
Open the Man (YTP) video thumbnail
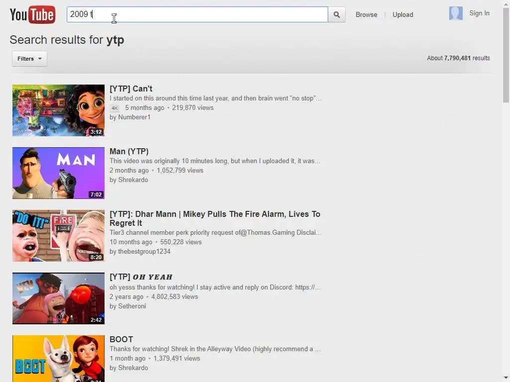coord(59,173)
